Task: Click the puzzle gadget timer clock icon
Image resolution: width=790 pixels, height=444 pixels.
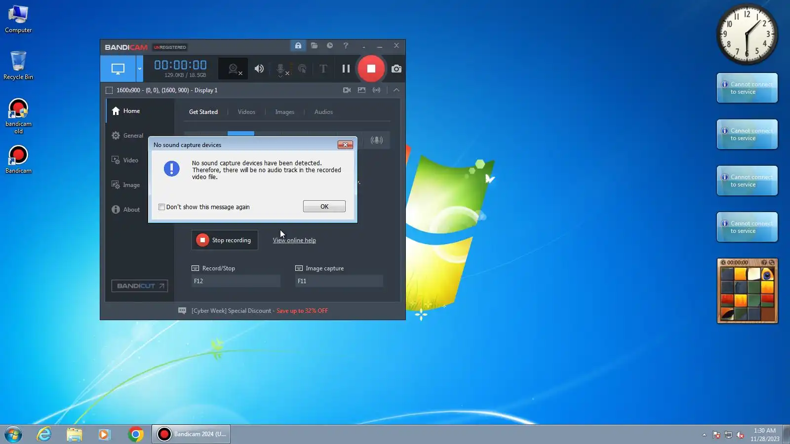Action: 723,262
